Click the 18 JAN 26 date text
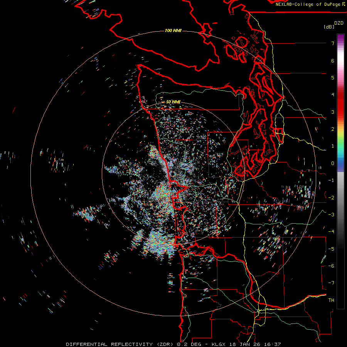Image resolution: width=347 pixels, height=347 pixels. tap(244, 344)
